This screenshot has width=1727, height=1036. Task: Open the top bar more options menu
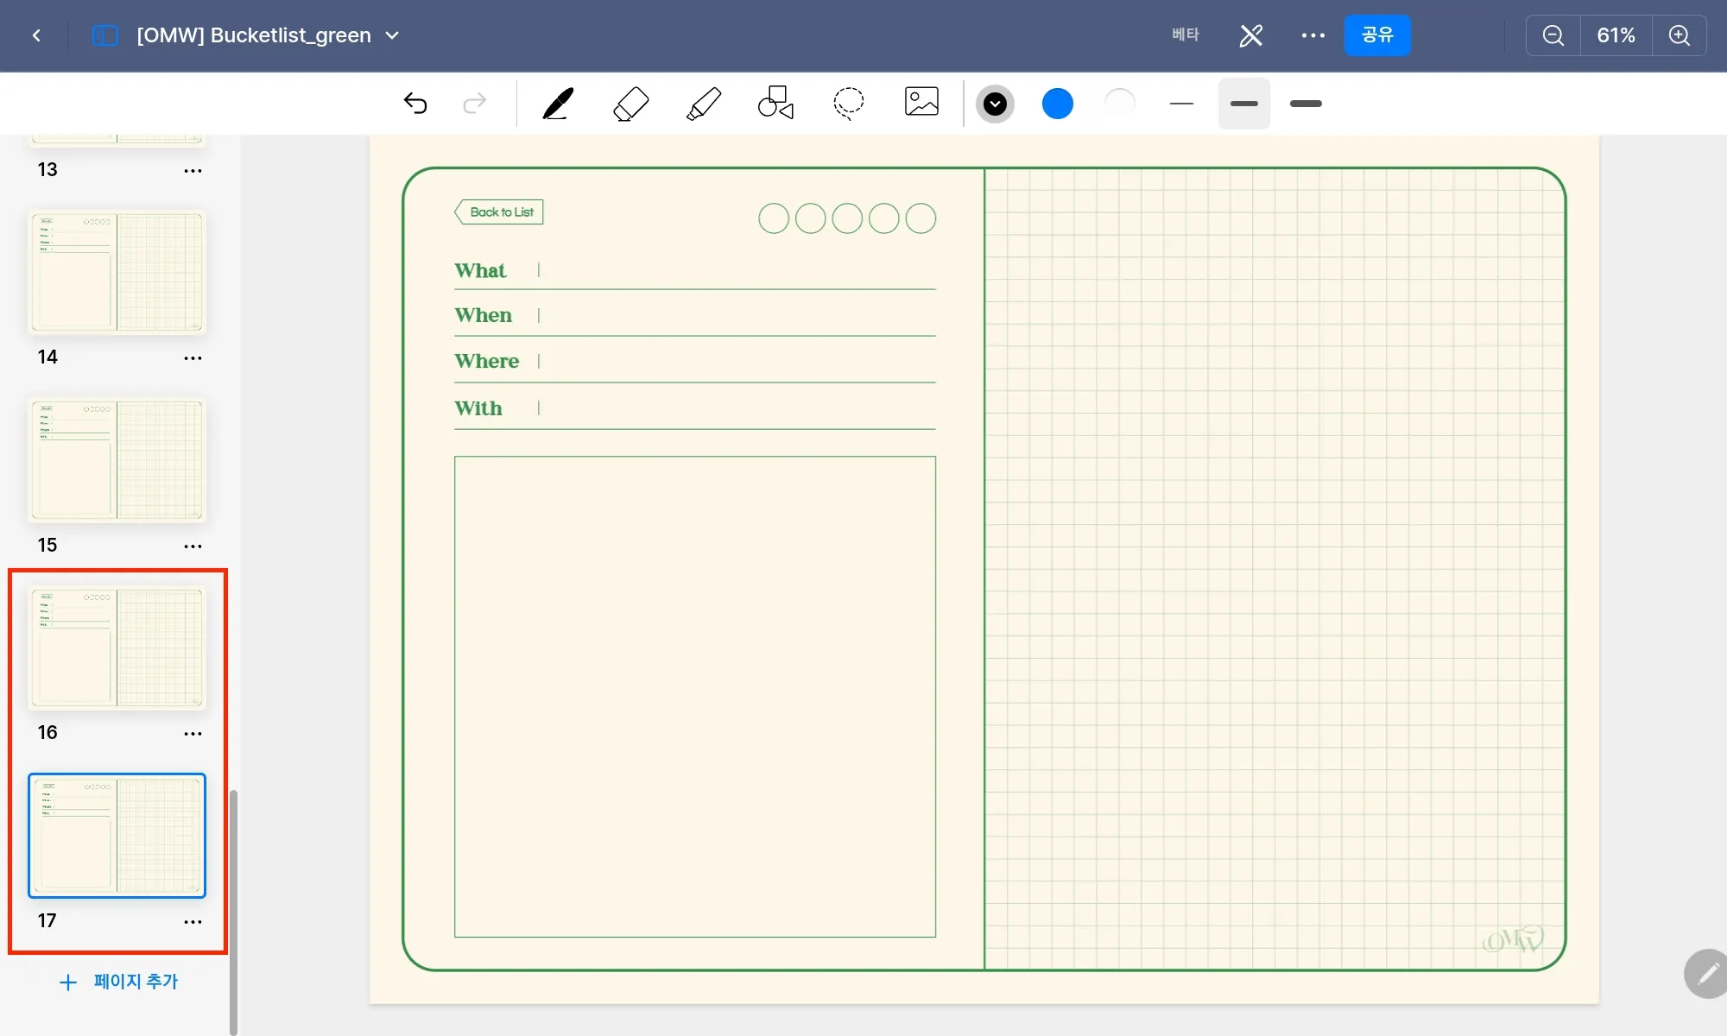[1313, 35]
